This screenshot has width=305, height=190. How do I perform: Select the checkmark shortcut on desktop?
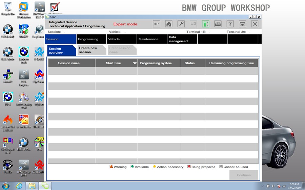pyautogui.click(x=55, y=7)
